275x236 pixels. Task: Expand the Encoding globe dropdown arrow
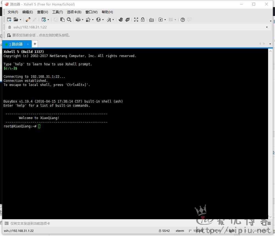click(103, 20)
